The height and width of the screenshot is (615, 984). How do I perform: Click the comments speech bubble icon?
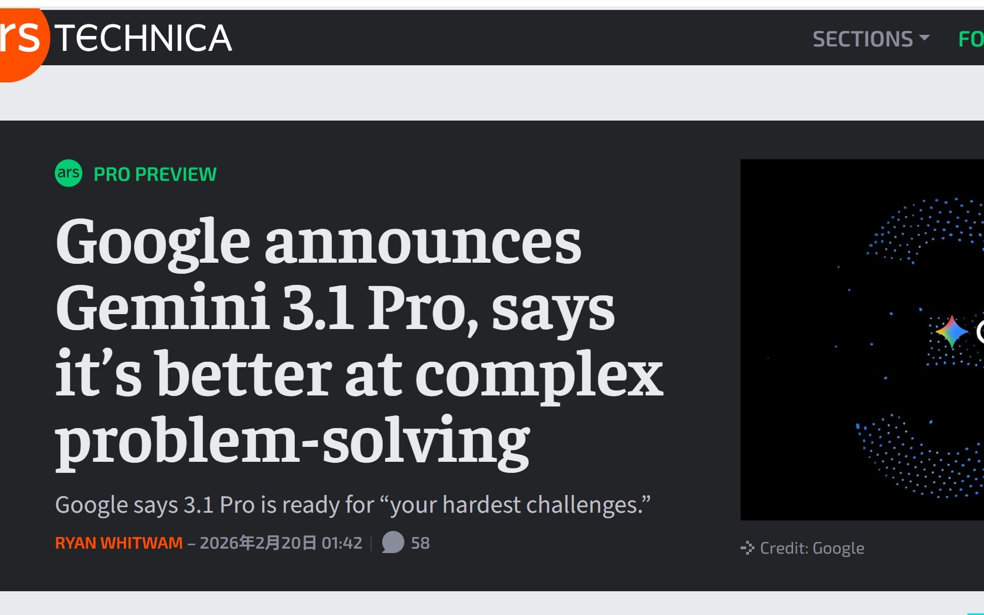click(x=393, y=543)
